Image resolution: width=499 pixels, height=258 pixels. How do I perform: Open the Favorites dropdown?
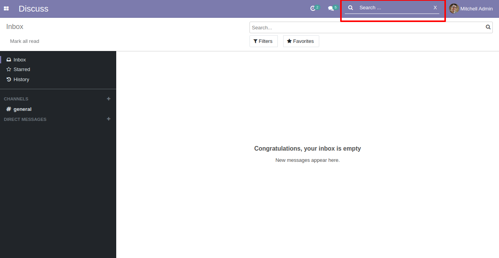tap(301, 41)
